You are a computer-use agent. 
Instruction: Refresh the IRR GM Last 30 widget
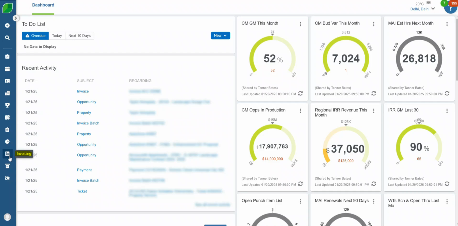[447, 184]
